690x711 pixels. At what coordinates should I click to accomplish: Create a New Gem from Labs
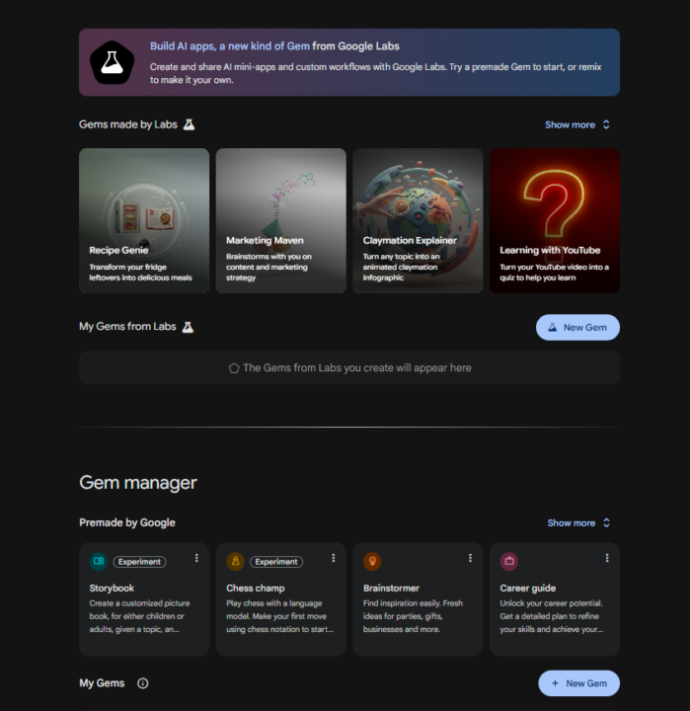pyautogui.click(x=577, y=328)
